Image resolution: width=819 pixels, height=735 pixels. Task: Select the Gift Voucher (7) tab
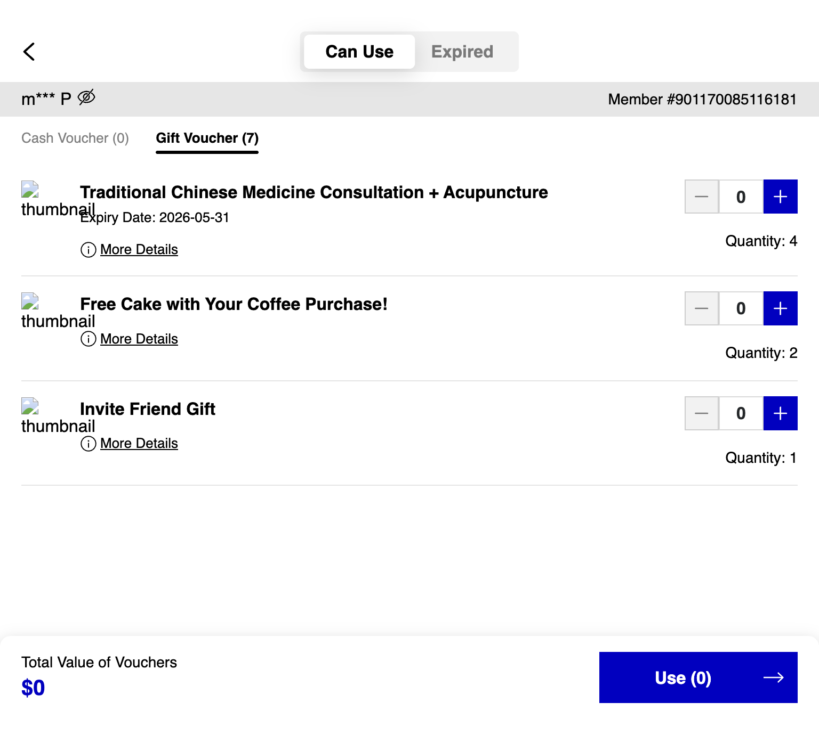(x=207, y=138)
